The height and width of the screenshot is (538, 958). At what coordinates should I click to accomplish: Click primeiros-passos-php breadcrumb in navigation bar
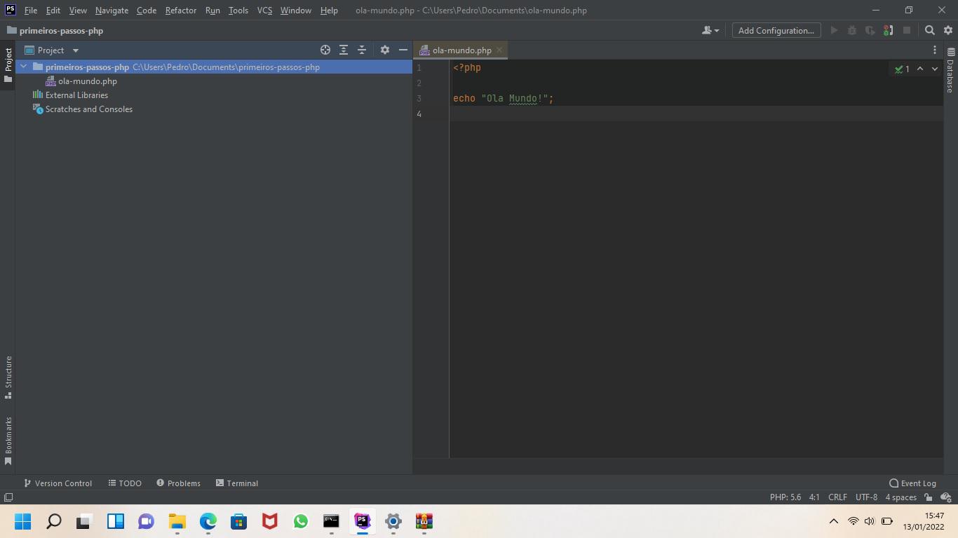click(55, 31)
